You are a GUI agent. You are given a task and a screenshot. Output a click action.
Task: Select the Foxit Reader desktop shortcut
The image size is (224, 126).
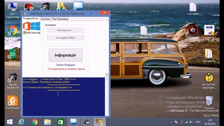tap(13, 102)
